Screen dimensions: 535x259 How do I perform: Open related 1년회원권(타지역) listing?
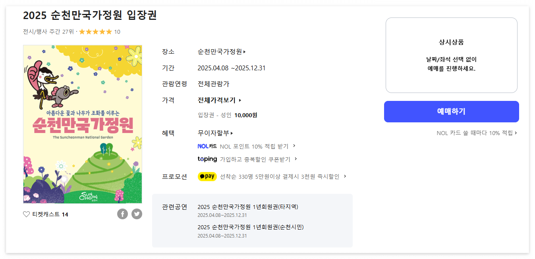248,207
